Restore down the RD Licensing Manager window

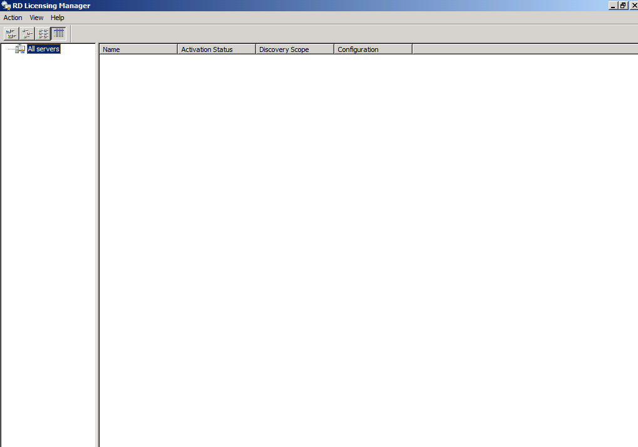click(624, 6)
